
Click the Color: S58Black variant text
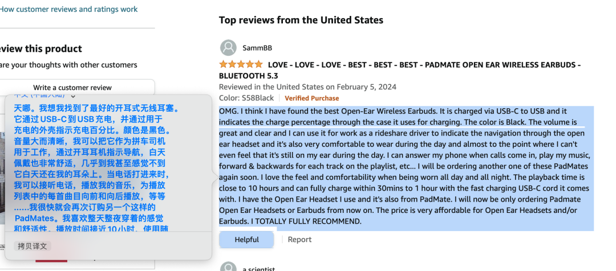click(246, 98)
